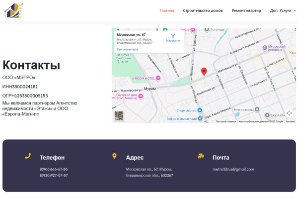Click the red location pin on map
Viewport: 298px width, 199px height.
click(x=204, y=72)
